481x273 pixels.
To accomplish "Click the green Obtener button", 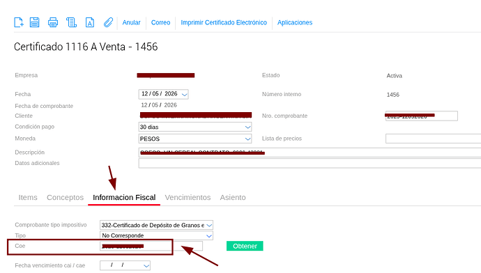I will 245,246.
